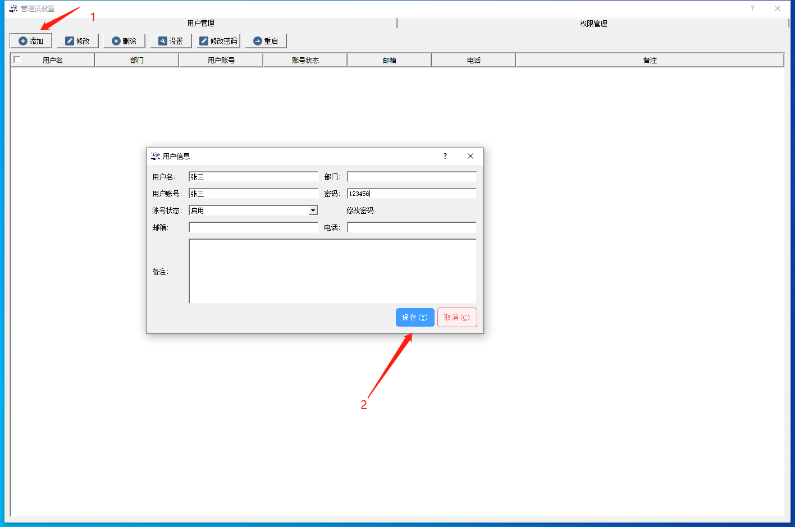795x527 pixels.
Task: Save the user with the 保存 button
Action: click(x=415, y=317)
